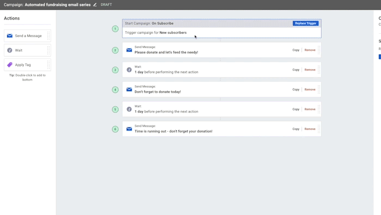The width and height of the screenshot is (381, 215).
Task: Select the Wait action in sidebar
Action: 27,50
